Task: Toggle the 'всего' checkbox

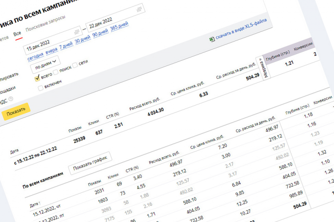Action: pyautogui.click(x=37, y=78)
